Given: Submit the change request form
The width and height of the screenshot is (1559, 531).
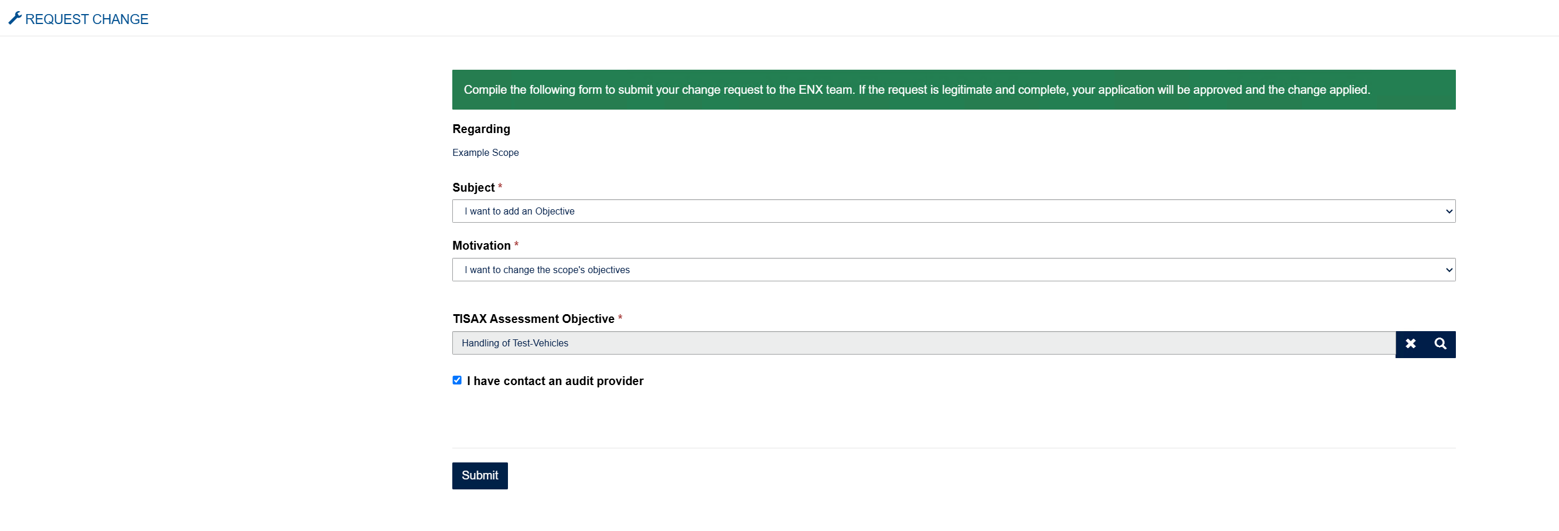Looking at the screenshot, I should coord(479,476).
